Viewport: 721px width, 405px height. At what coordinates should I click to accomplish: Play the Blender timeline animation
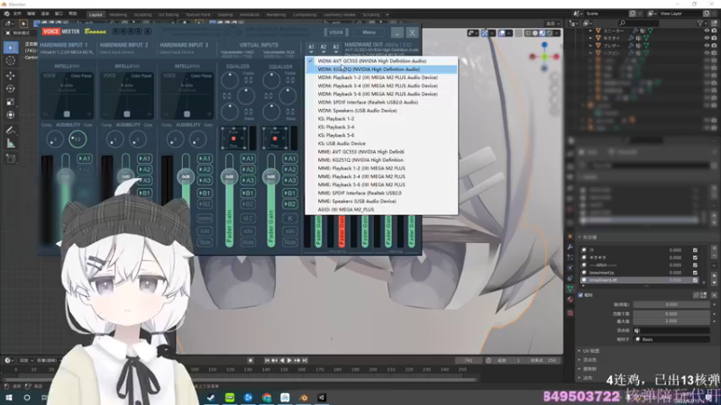pyautogui.click(x=289, y=361)
